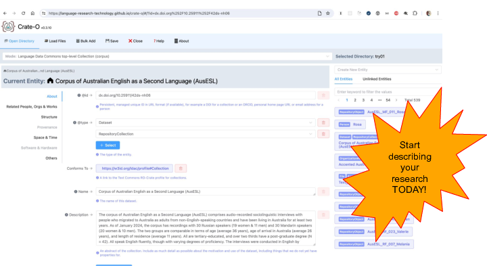This screenshot has height=274, width=487.
Task: Select the About section in sidebar
Action: pyautogui.click(x=52, y=96)
